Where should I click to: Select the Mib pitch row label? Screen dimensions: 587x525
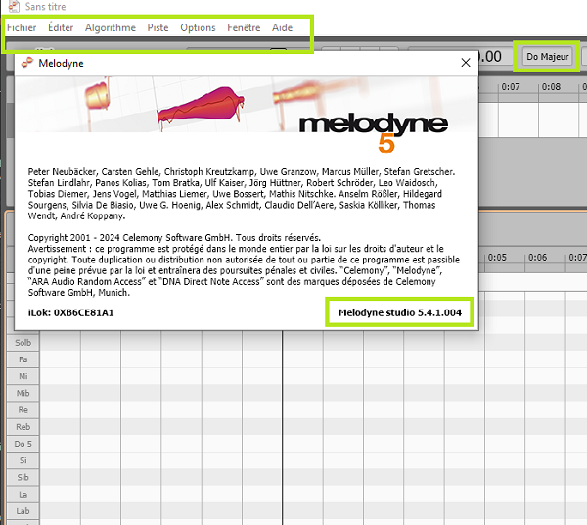click(x=23, y=393)
